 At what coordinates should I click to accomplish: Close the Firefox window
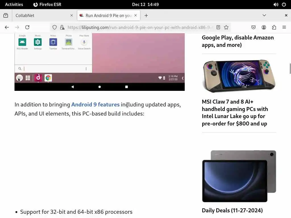tap(286, 15)
